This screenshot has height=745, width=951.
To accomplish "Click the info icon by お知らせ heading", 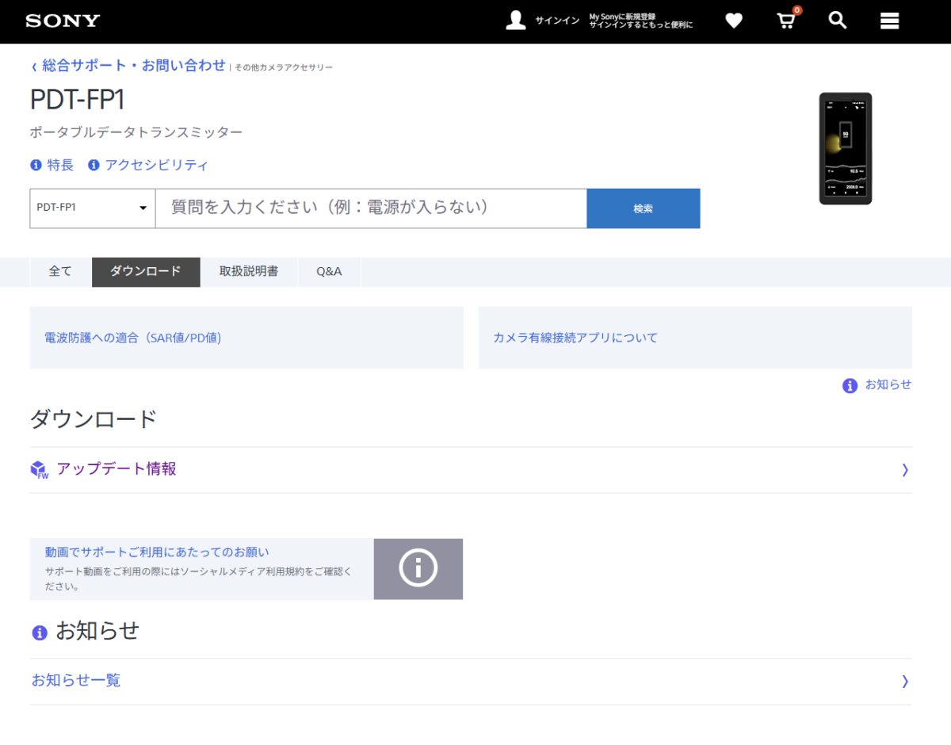I will pos(40,632).
